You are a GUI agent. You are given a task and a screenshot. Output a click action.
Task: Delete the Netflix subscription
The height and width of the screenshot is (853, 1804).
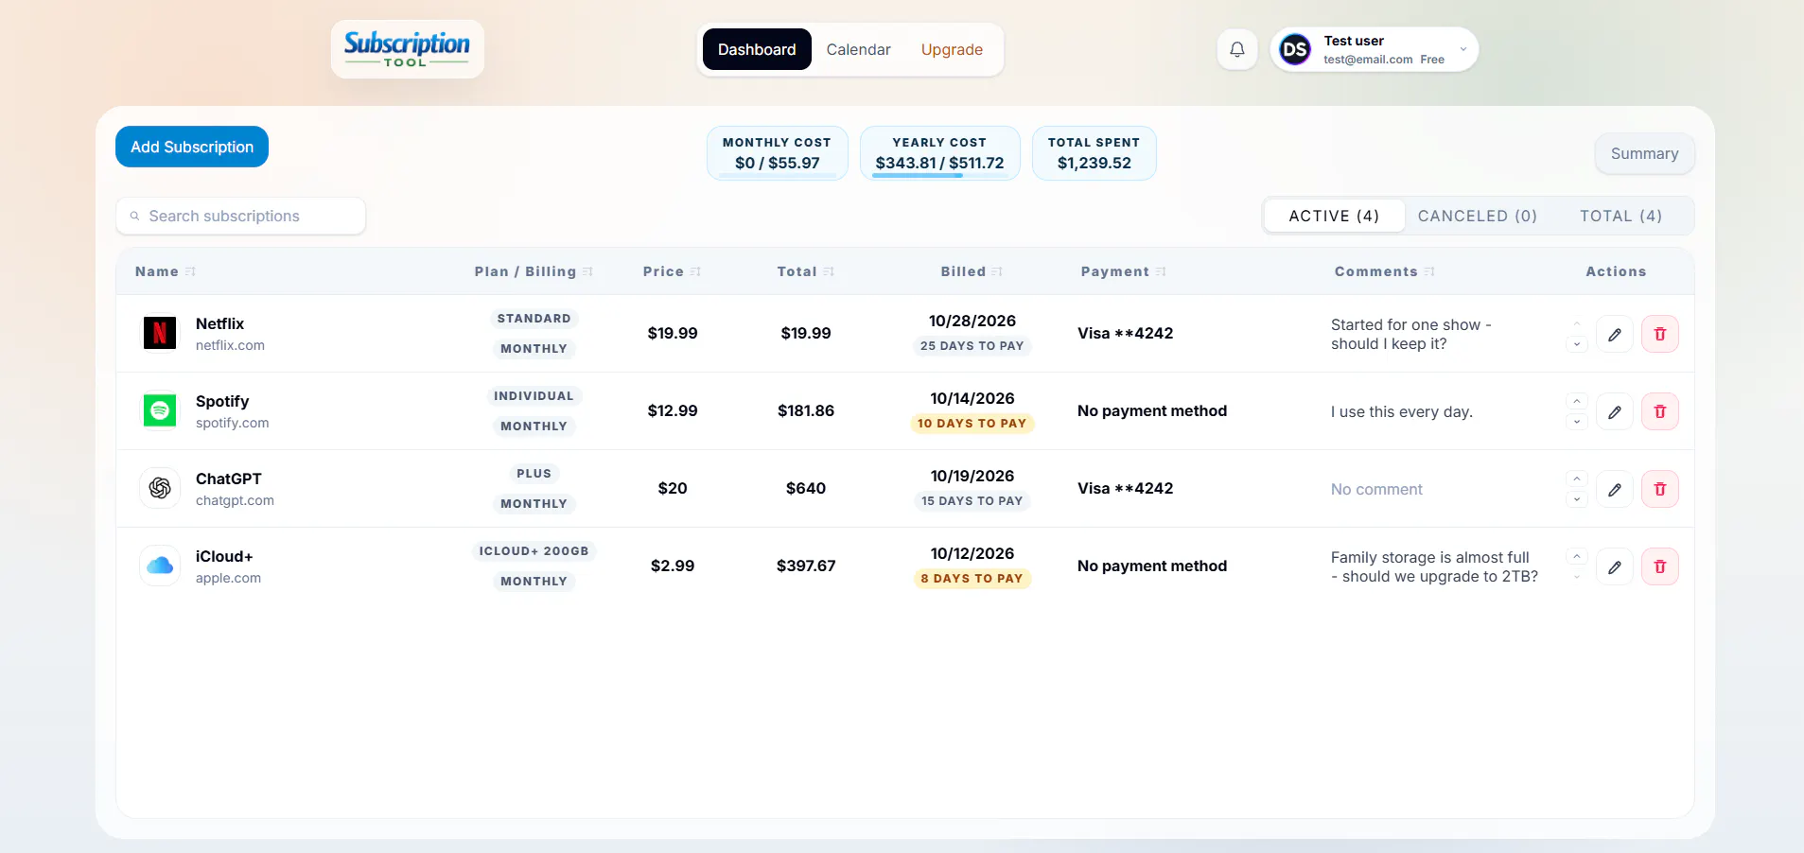click(1659, 334)
